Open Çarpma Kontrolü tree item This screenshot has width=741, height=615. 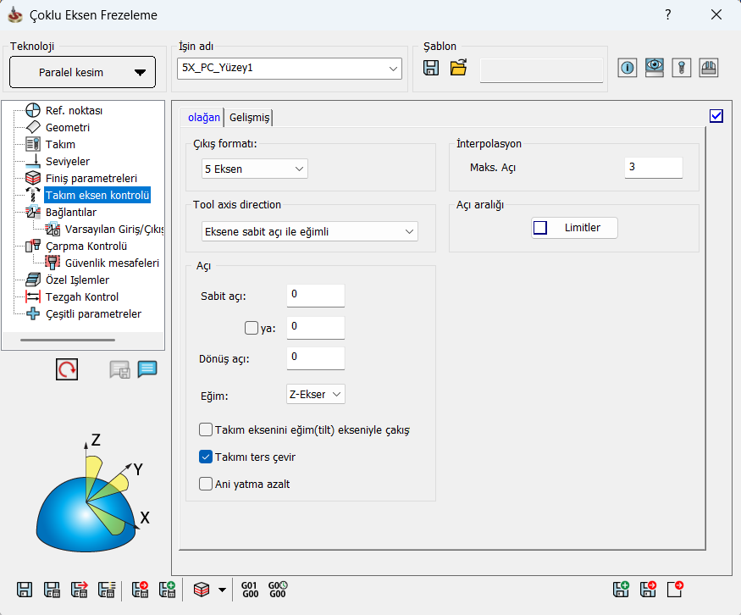click(86, 247)
